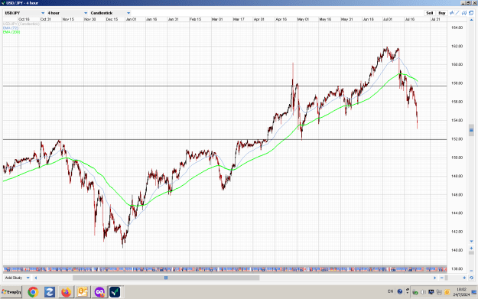Click the show desktop icon beside the clock

(x=474, y=292)
